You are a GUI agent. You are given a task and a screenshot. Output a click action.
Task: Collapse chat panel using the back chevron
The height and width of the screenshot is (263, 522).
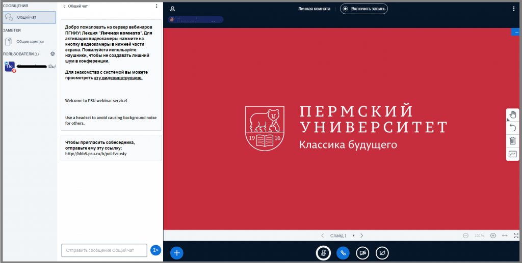tap(64, 6)
